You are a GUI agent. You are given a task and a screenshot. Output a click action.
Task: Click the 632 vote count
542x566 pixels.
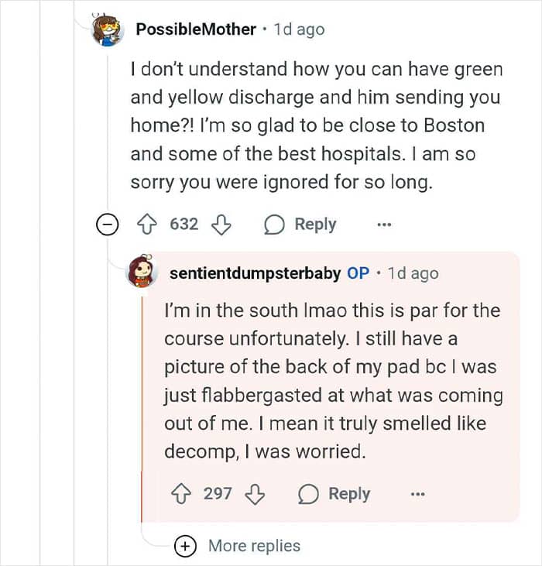pyautogui.click(x=184, y=225)
